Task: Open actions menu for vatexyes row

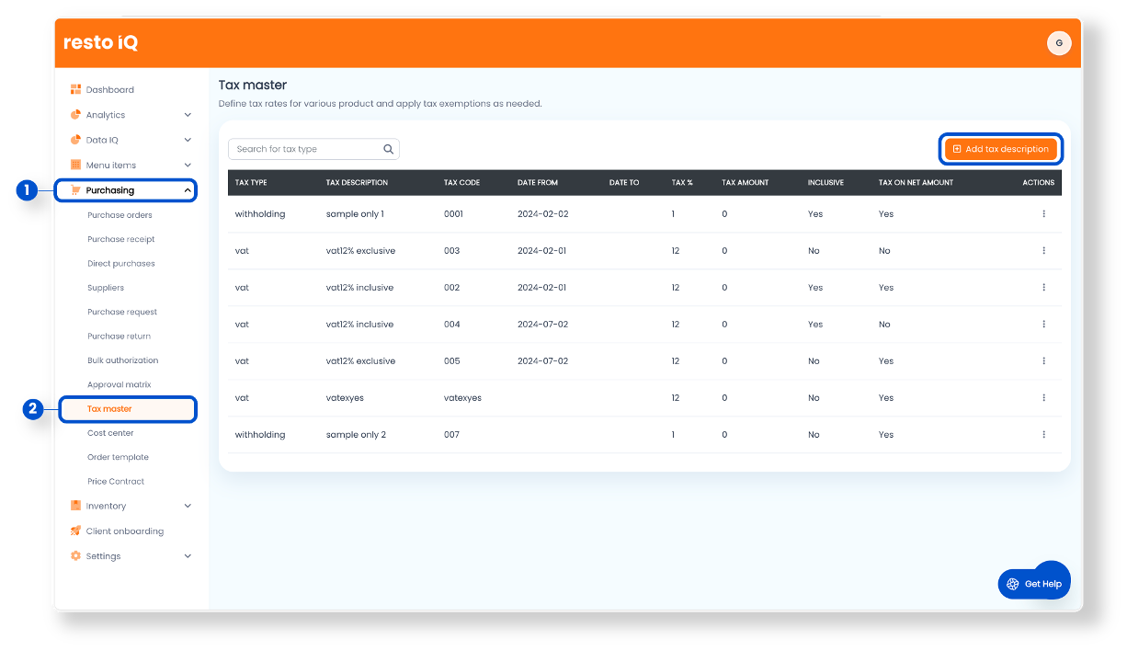Action: click(1043, 398)
